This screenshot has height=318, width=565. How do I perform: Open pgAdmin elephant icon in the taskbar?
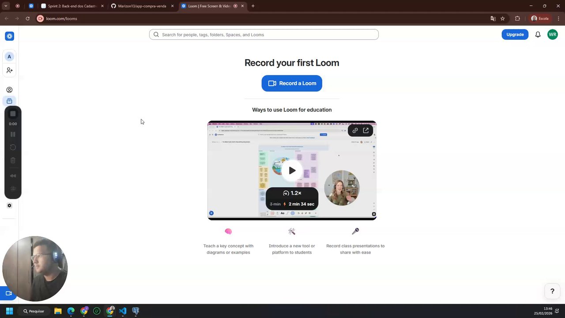(136, 311)
